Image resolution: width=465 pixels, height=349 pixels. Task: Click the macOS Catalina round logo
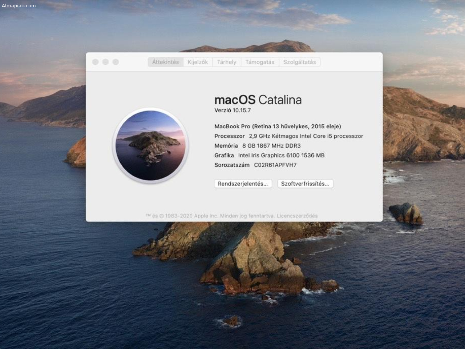click(x=150, y=145)
